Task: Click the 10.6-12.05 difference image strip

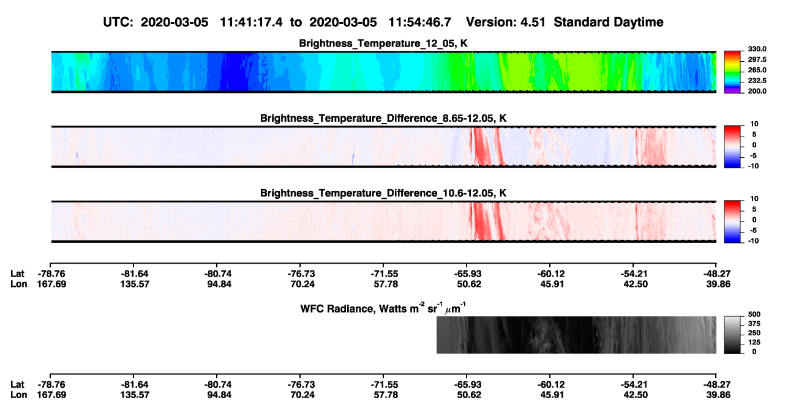Action: coord(383,221)
